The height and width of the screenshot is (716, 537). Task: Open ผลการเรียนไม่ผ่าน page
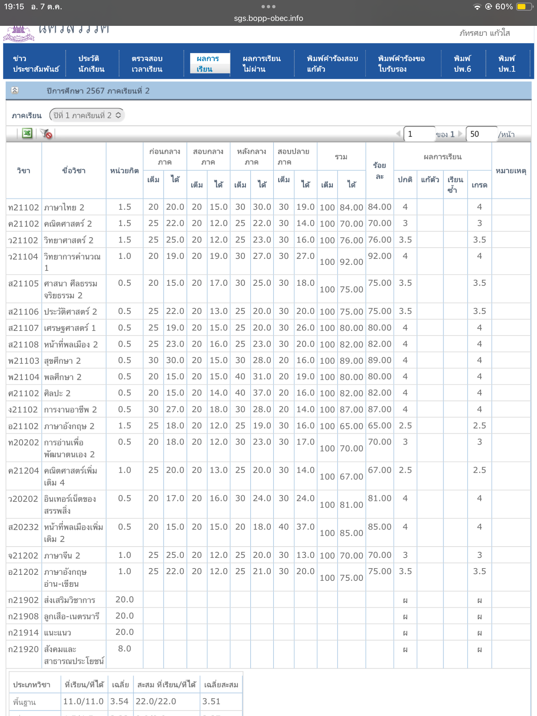pyautogui.click(x=261, y=64)
